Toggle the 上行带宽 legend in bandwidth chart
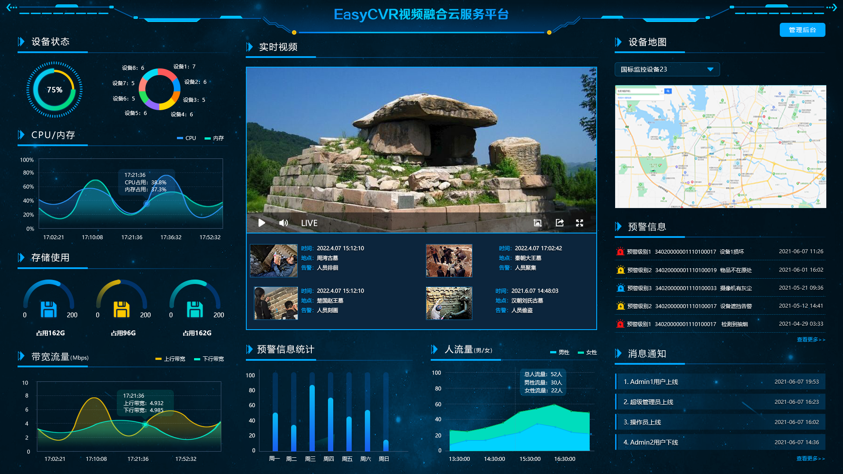The height and width of the screenshot is (474, 843). coord(170,359)
